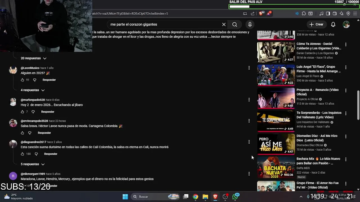Reply to the @LeonMusico comment

coord(49,80)
